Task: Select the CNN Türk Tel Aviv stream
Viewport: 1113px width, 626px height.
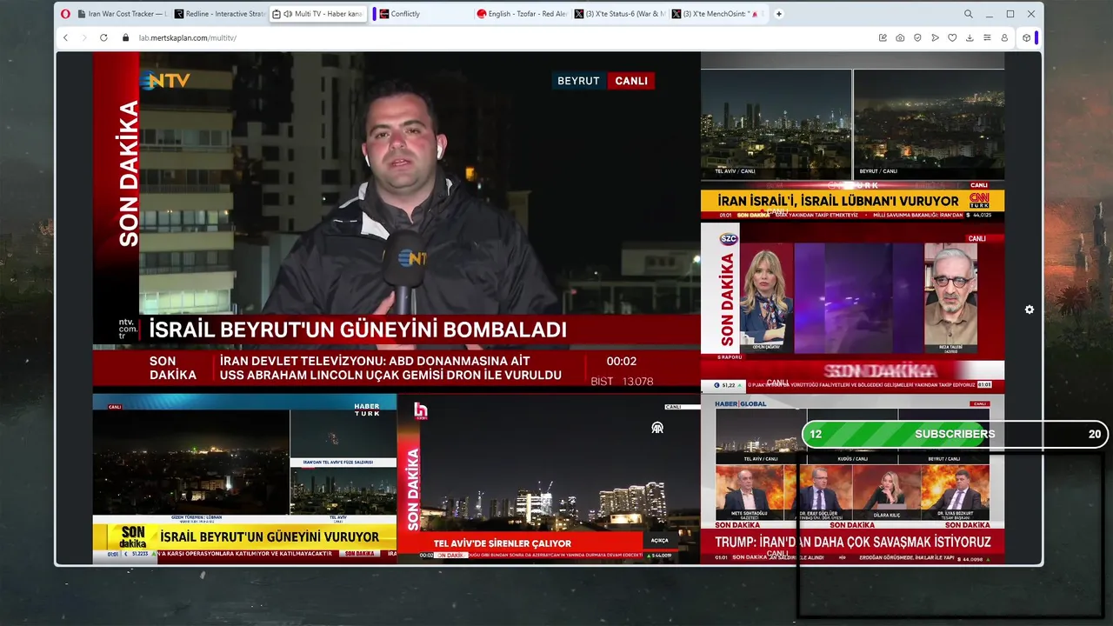Action: click(x=852, y=136)
